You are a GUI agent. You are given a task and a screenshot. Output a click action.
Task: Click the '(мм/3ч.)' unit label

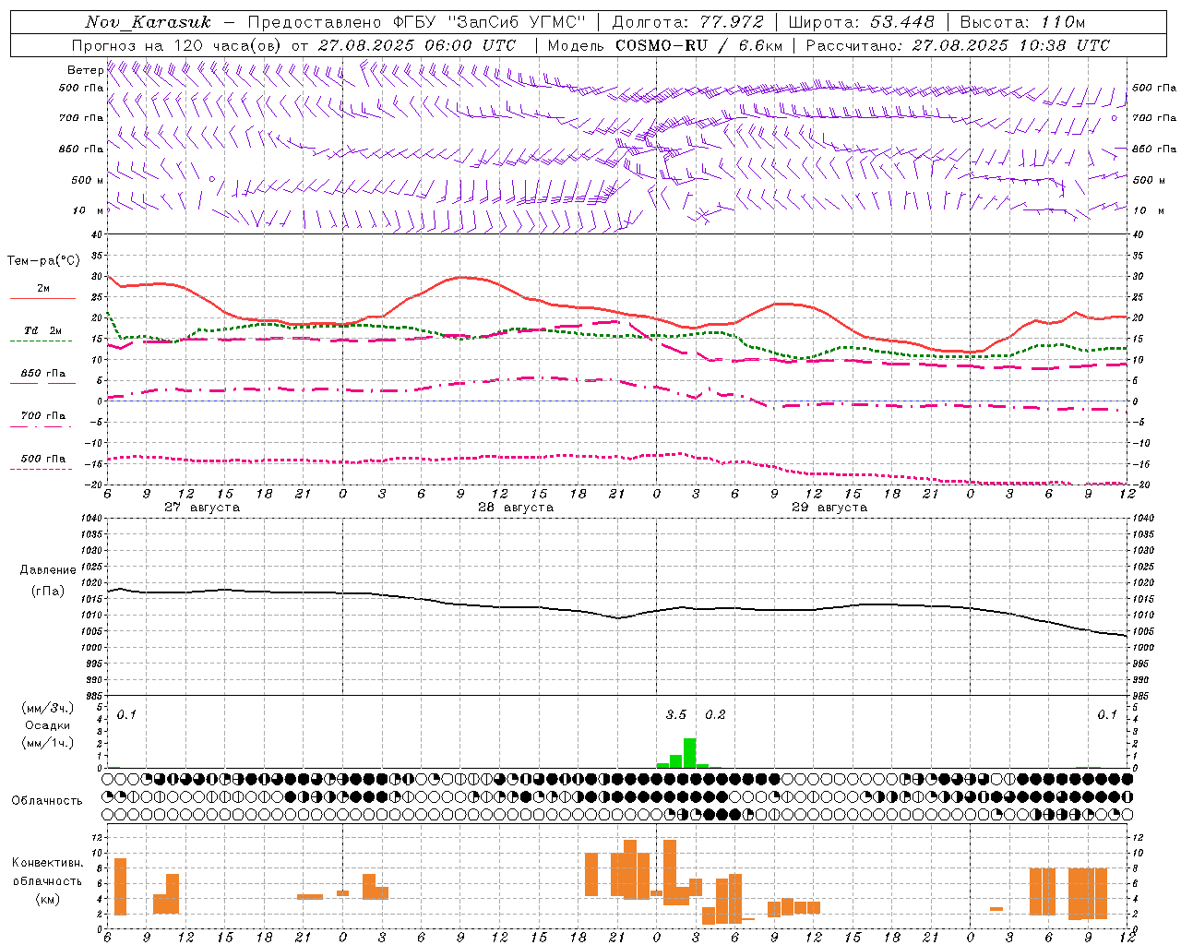[x=48, y=708]
